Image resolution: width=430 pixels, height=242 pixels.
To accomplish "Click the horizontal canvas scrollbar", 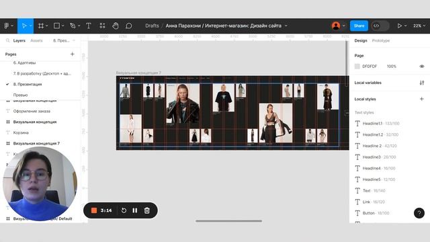I will pyautogui.click(x=228, y=221).
